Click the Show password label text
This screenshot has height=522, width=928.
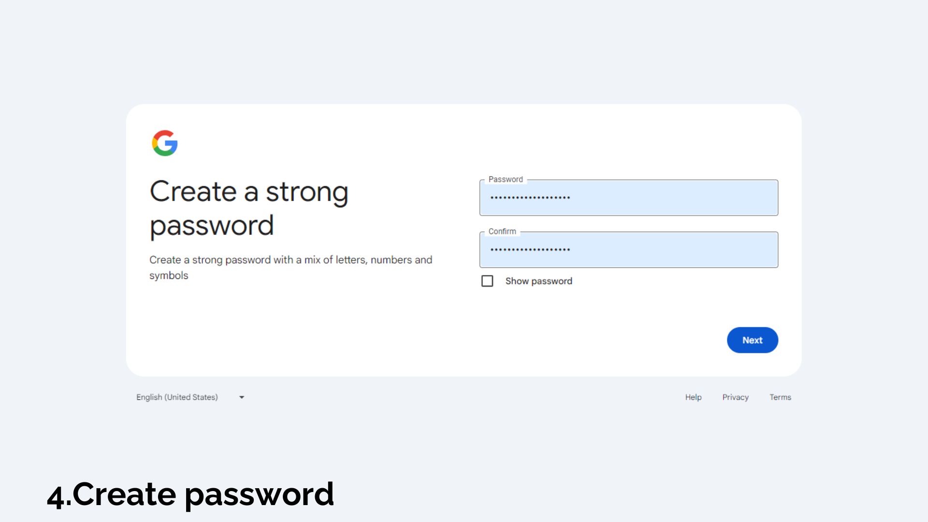click(538, 281)
